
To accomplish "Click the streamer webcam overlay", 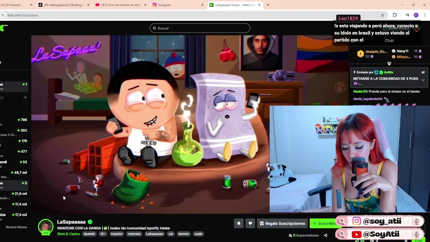I will click(x=350, y=159).
